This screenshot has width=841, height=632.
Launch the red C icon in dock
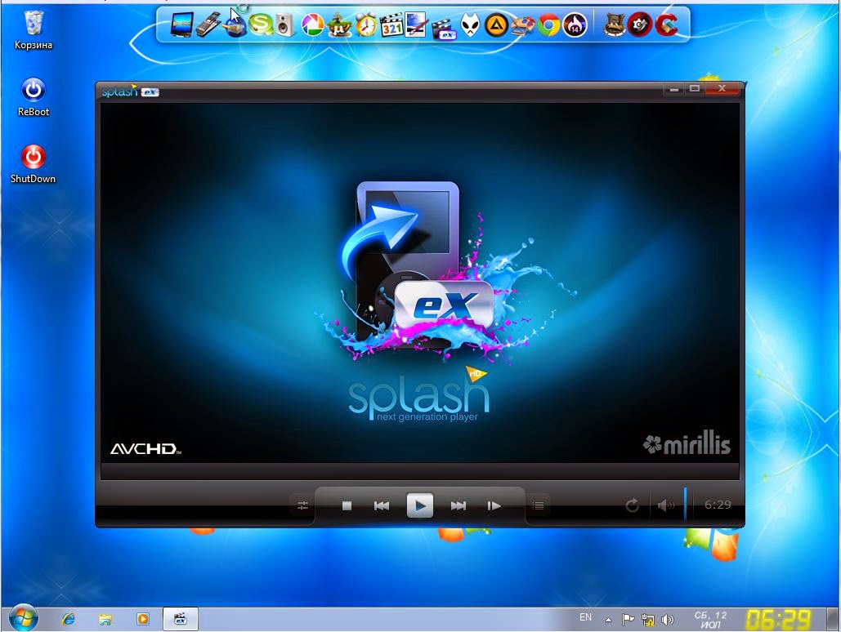pyautogui.click(x=666, y=24)
